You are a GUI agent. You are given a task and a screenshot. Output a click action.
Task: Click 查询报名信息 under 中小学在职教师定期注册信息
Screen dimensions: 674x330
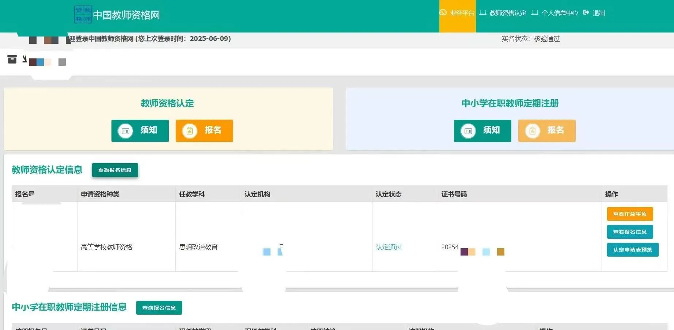[x=159, y=307]
